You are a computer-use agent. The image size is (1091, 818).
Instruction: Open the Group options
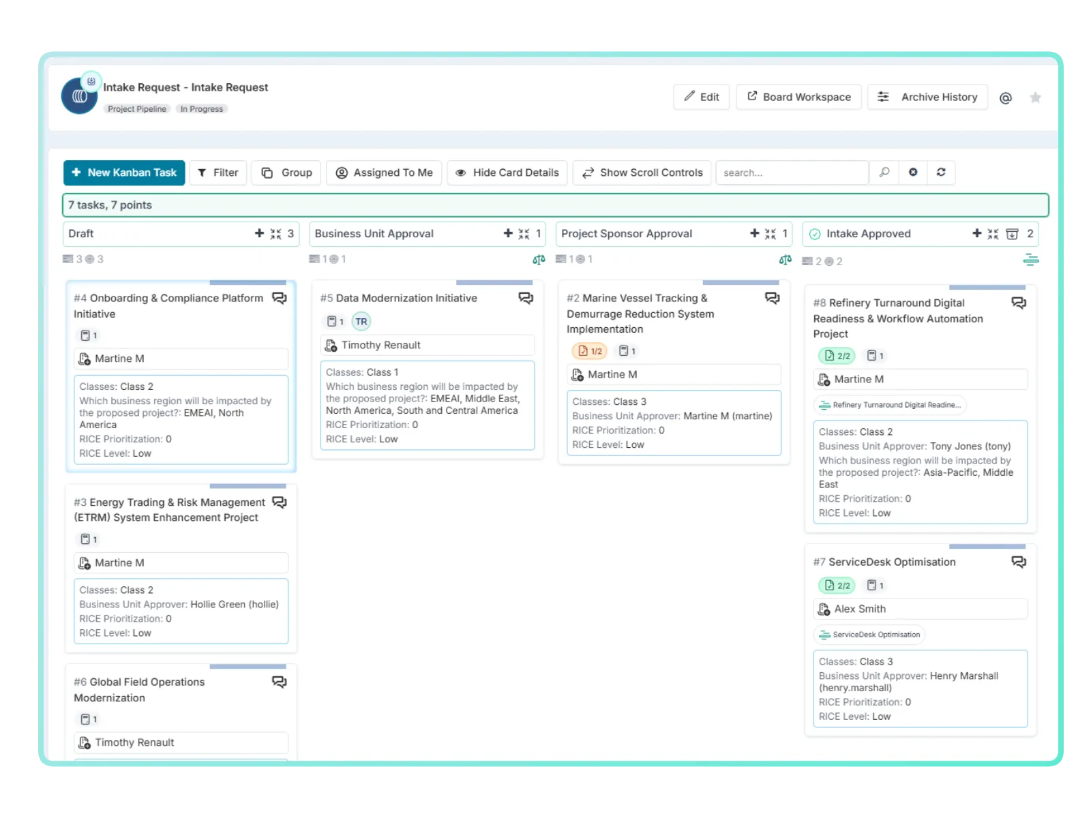(x=286, y=172)
